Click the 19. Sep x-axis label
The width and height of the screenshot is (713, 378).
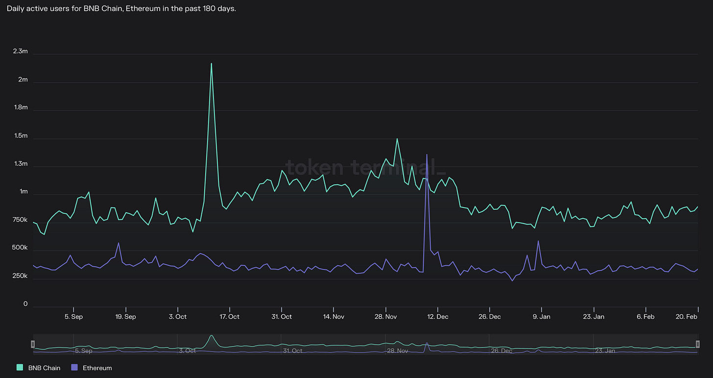126,317
